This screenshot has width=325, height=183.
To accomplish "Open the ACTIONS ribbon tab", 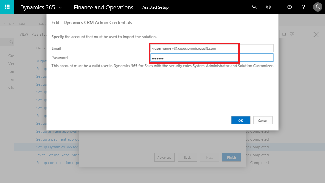I will pos(40,24).
